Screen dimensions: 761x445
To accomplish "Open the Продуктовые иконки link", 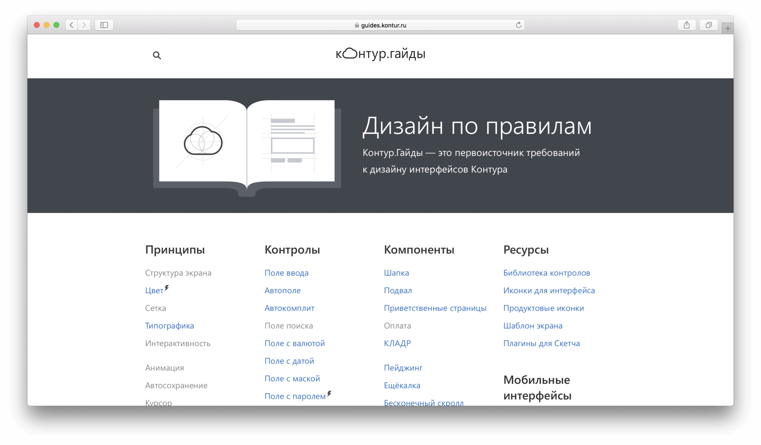I will (x=544, y=308).
